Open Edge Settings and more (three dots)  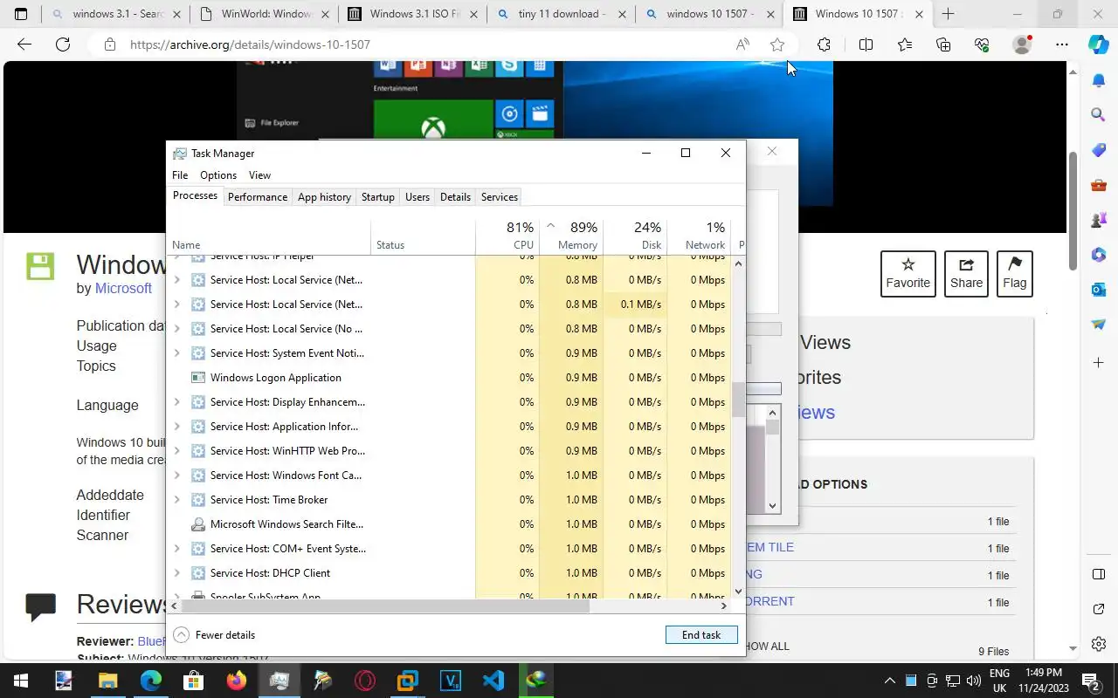(1062, 44)
